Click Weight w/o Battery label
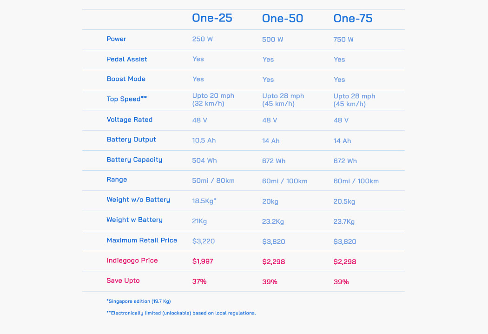This screenshot has width=488, height=334. (138, 200)
